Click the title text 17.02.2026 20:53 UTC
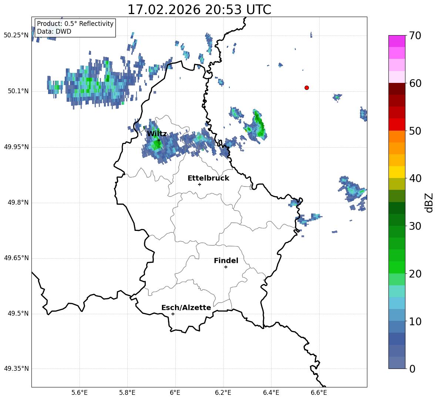This screenshot has height=400, width=438. click(199, 10)
